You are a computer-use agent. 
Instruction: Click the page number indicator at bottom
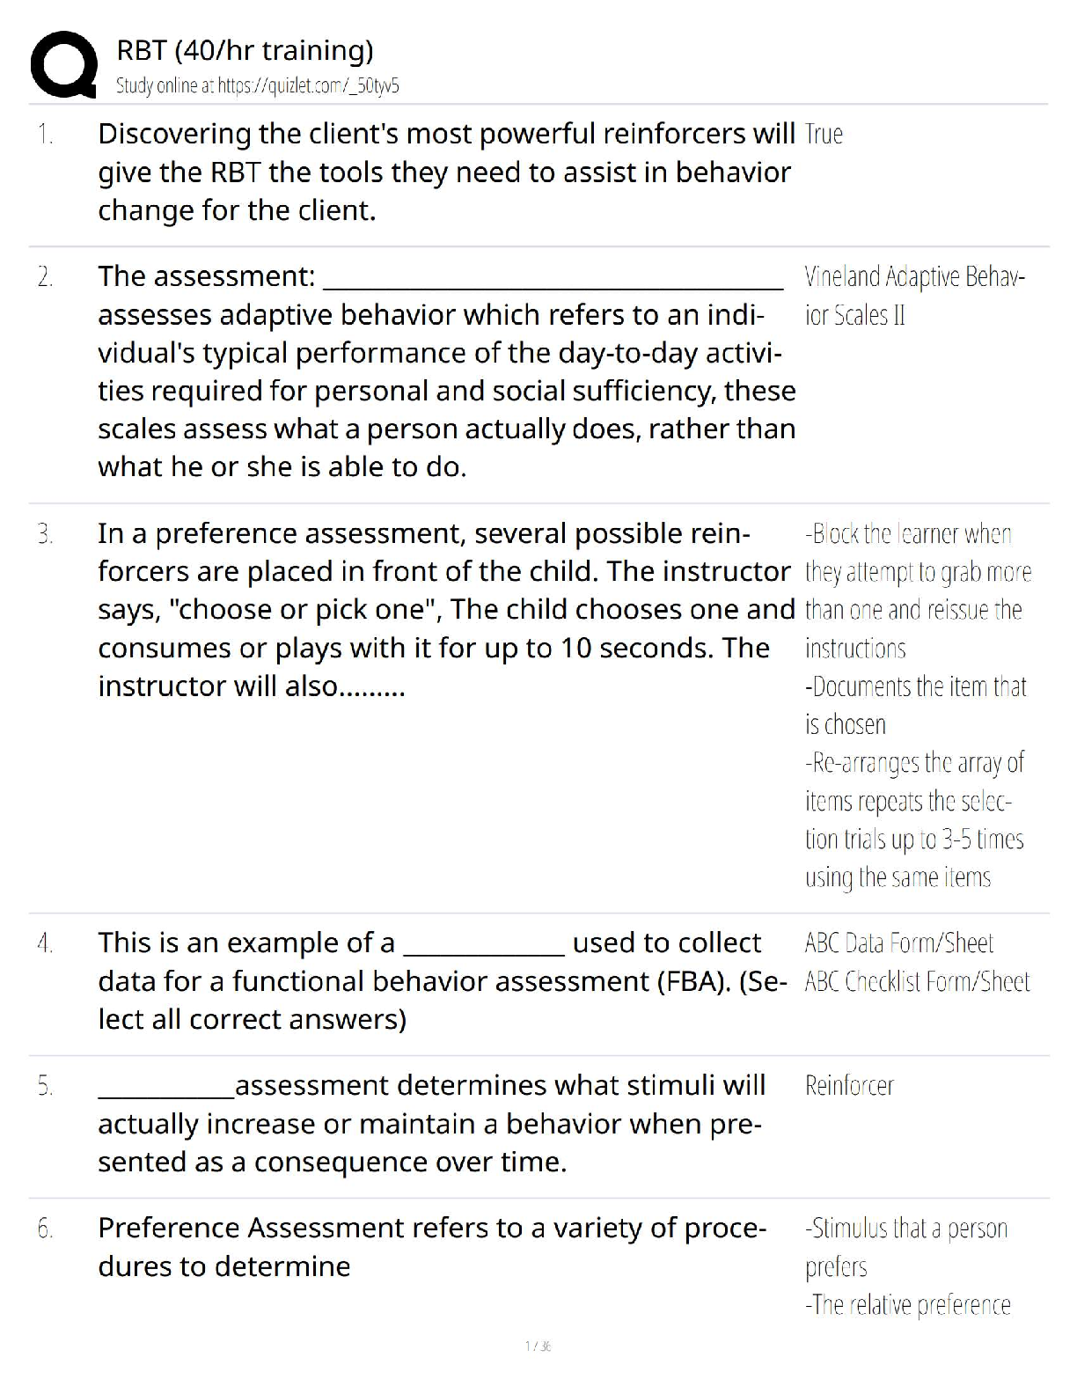point(538,1346)
